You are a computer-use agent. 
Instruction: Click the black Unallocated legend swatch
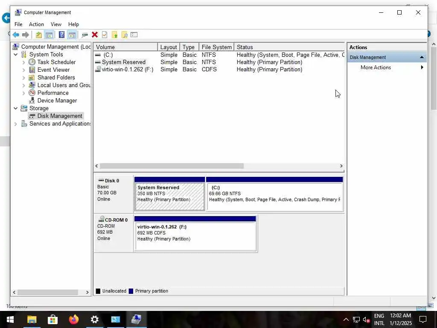coord(98,291)
